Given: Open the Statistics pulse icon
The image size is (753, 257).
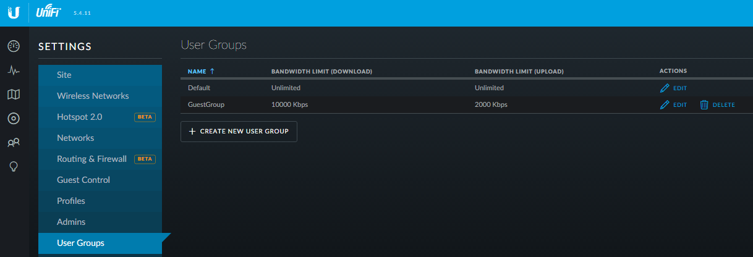Looking at the screenshot, I should (x=14, y=70).
